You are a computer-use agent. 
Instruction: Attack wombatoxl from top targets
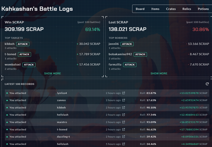pos(29,65)
